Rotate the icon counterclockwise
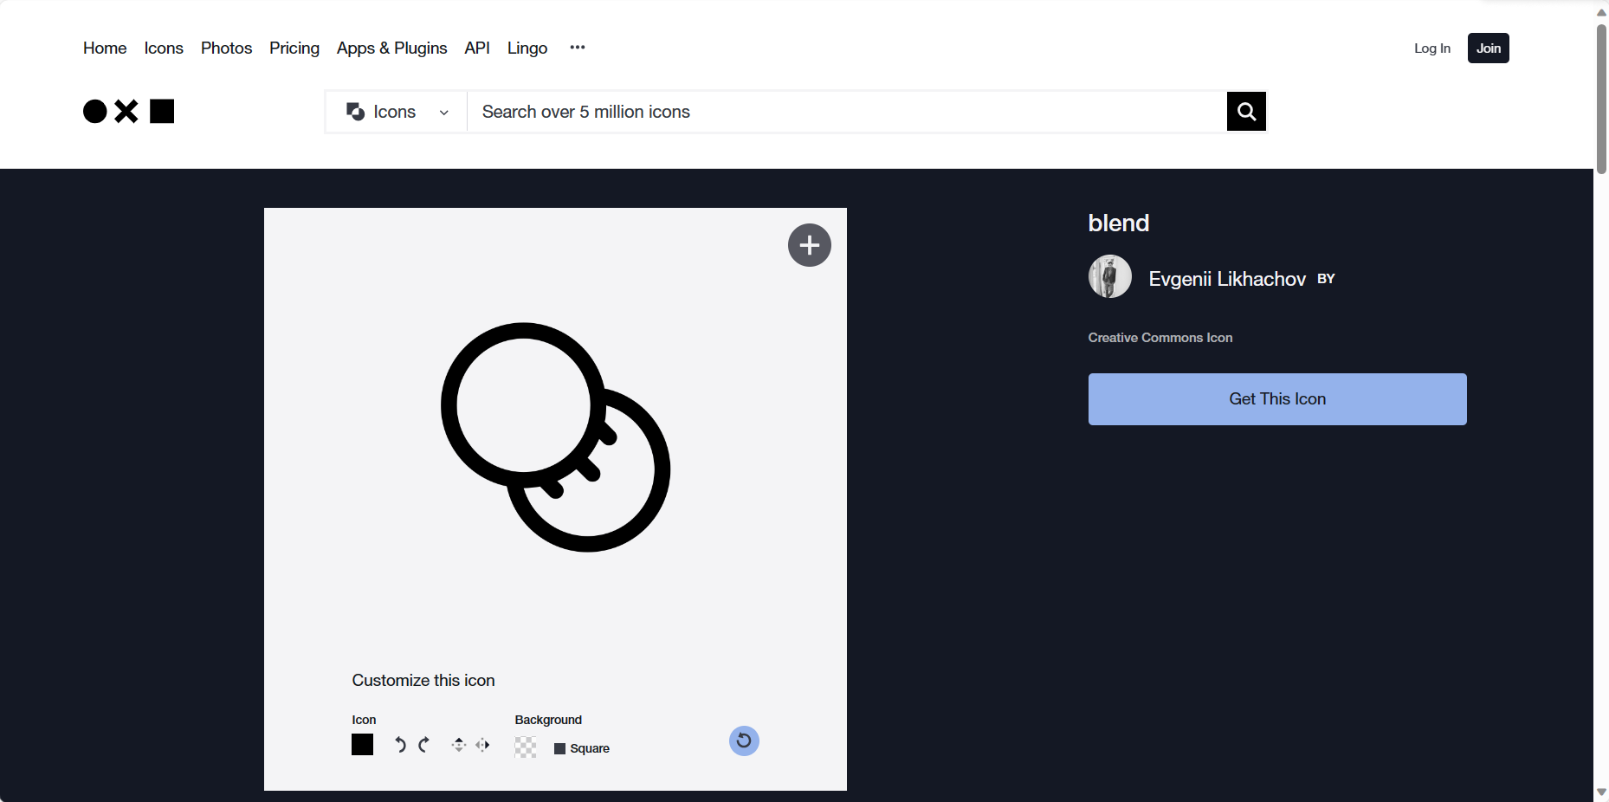The height and width of the screenshot is (802, 1609). pos(400,745)
